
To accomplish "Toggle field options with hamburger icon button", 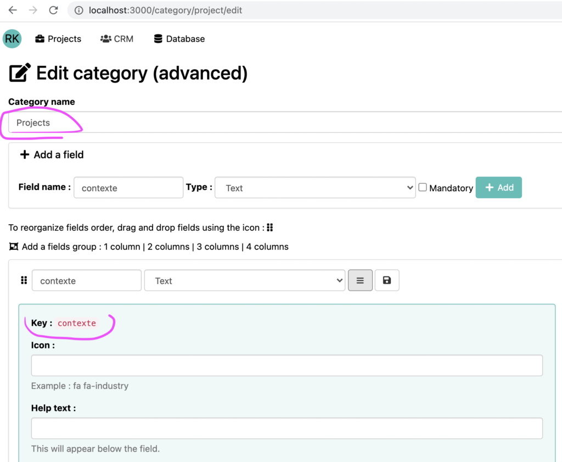I will [360, 280].
